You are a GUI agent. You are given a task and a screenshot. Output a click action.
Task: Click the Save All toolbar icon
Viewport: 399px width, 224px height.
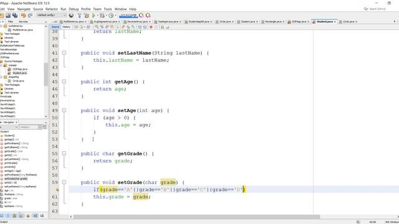pyautogui.click(x=15, y=16)
